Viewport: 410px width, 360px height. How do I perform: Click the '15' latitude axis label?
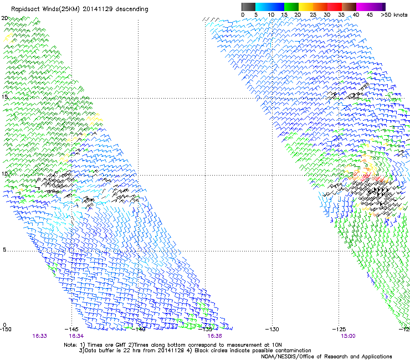(4, 97)
